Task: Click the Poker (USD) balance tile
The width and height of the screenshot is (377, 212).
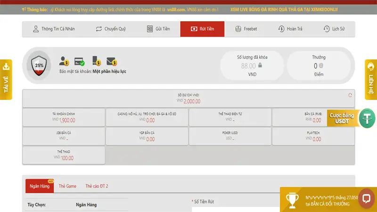Action: tap(230, 136)
